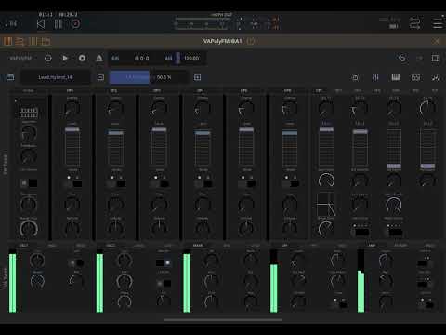Click the metronome icon in plugin toolbar
The image size is (446, 335).
99,58
